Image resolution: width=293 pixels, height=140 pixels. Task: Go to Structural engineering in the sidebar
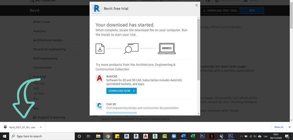(x=49, y=49)
